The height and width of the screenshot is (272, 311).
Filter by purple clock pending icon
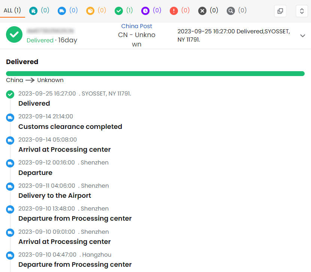tap(145, 11)
